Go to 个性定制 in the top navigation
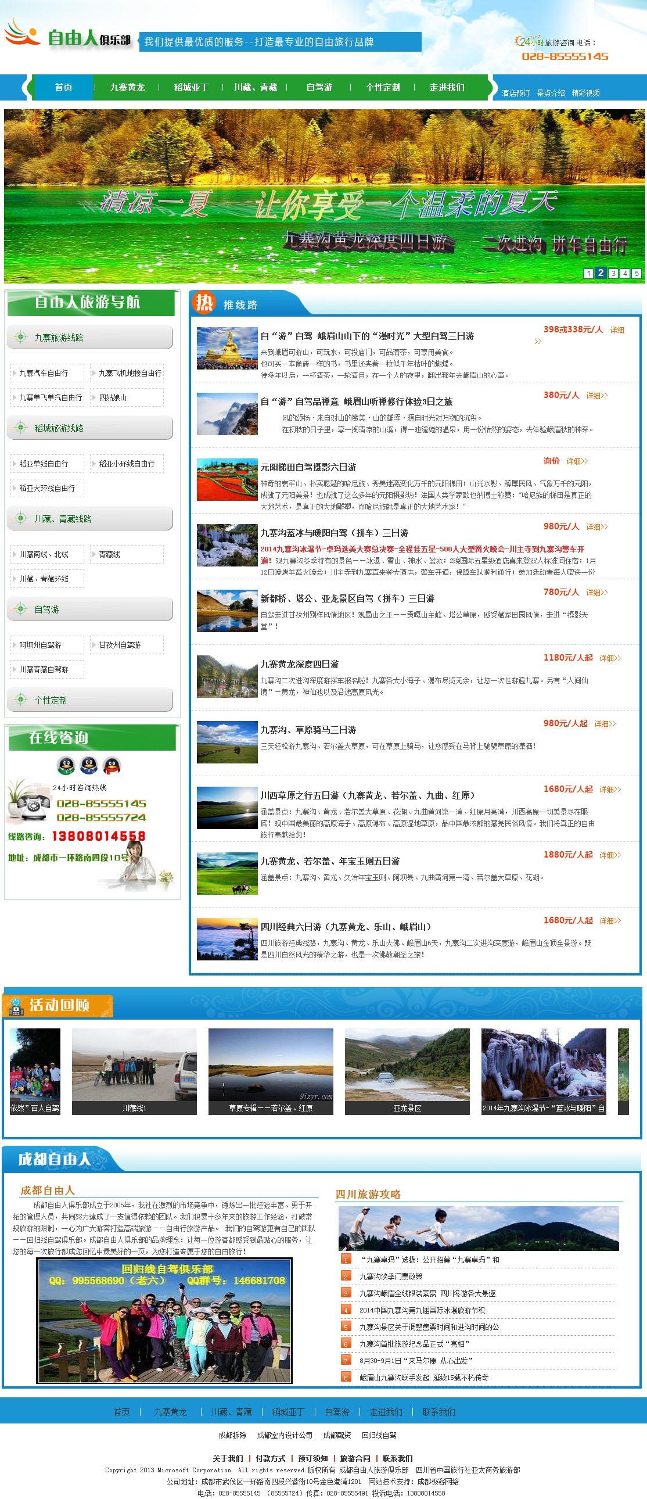This screenshot has width=647, height=1499. pos(382,87)
